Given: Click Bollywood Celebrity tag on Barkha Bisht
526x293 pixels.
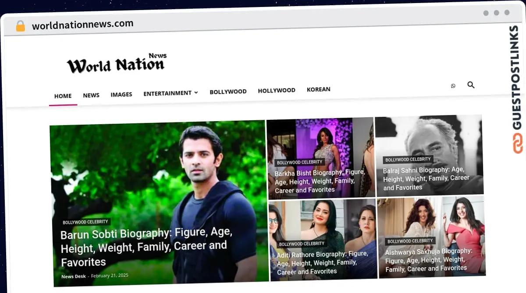Looking at the screenshot, I should coord(299,162).
